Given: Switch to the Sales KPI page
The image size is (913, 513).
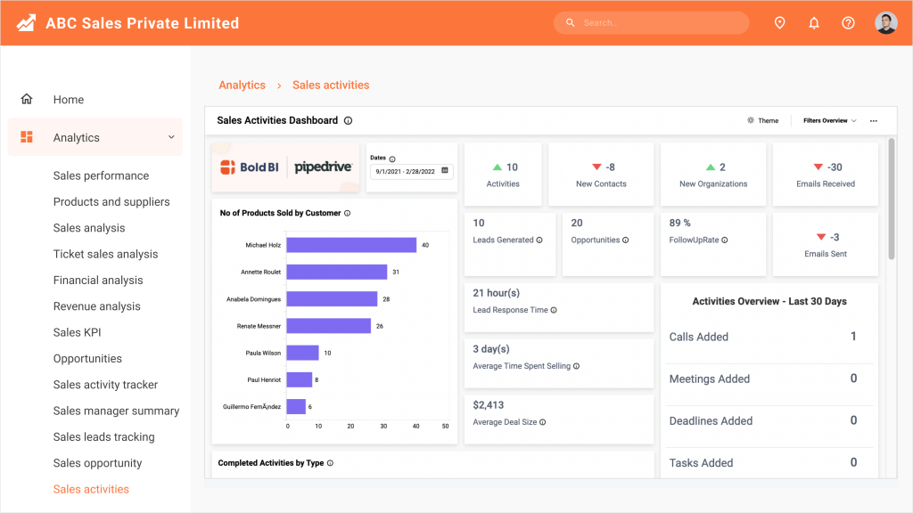Looking at the screenshot, I should click(77, 332).
